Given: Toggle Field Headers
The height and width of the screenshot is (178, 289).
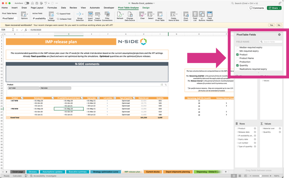Looking at the screenshot, I should [x=210, y=16].
